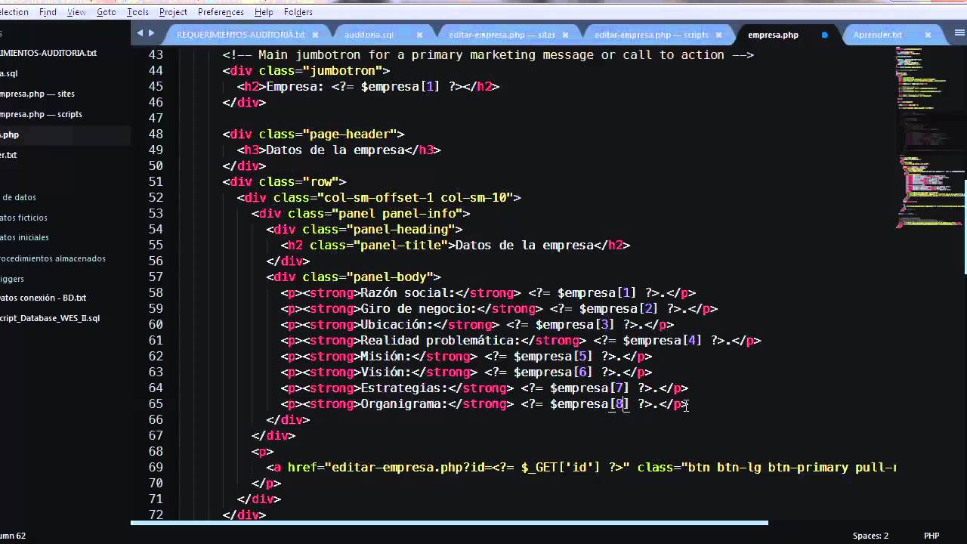Screen dimensions: 967x544
Task: Open sidebar file ending in 'mpresa.php — sites'
Action: point(37,94)
